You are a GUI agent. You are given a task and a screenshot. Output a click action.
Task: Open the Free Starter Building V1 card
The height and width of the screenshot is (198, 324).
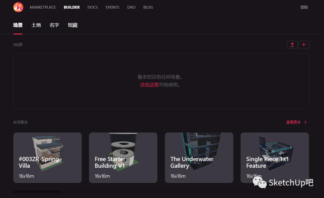click(123, 158)
